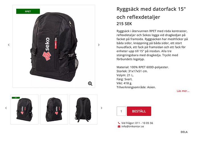Click the product title Ryggsäck med datorfack

pos(151,13)
